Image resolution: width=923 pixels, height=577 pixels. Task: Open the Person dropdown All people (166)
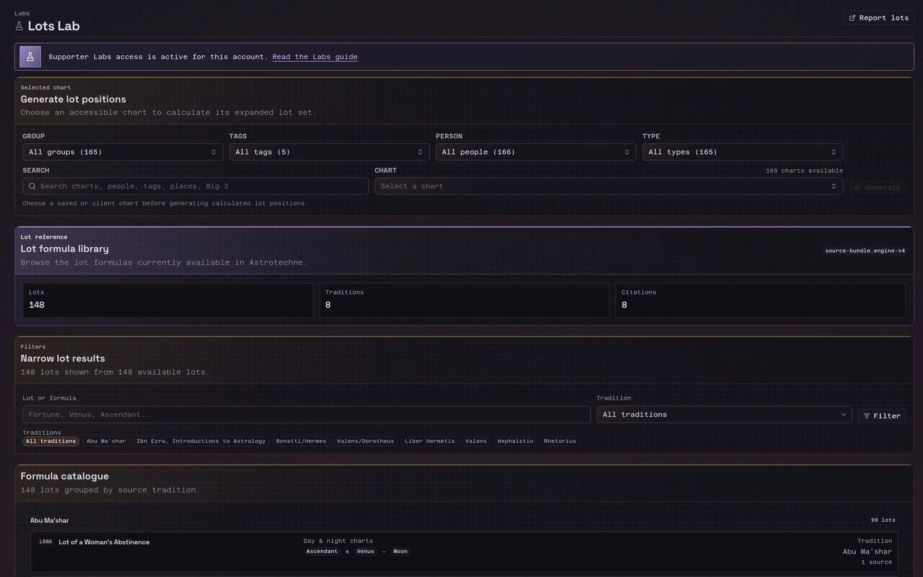coord(536,152)
